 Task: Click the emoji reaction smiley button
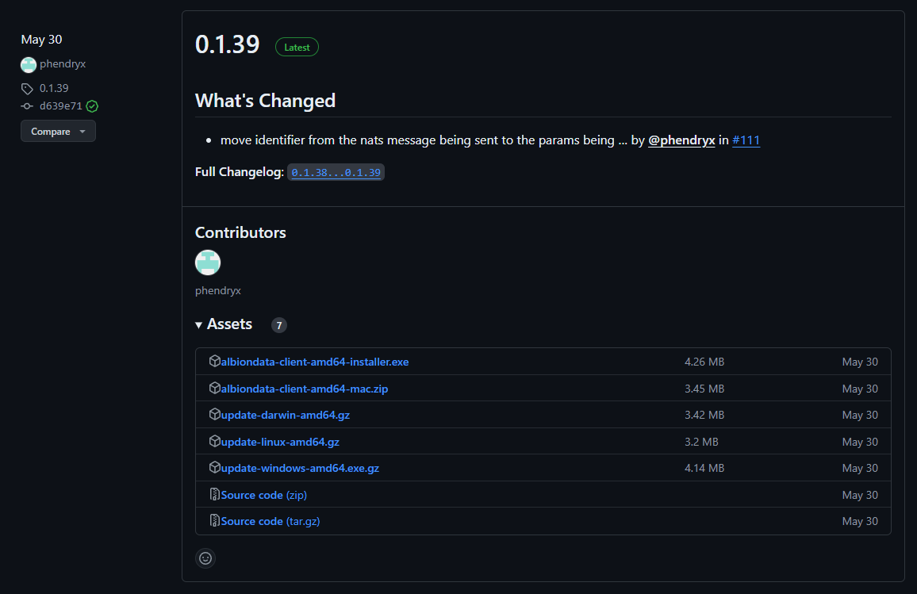click(x=205, y=558)
